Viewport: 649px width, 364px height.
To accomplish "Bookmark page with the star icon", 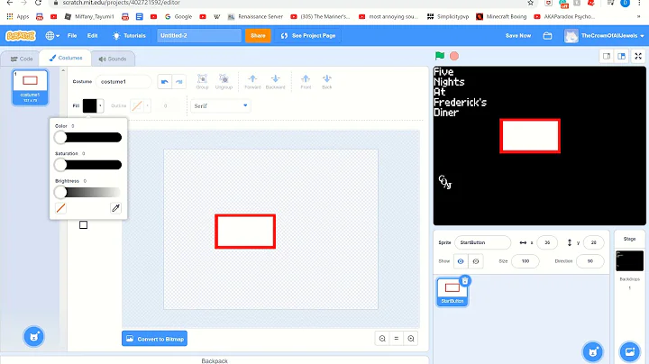I will [530, 3].
